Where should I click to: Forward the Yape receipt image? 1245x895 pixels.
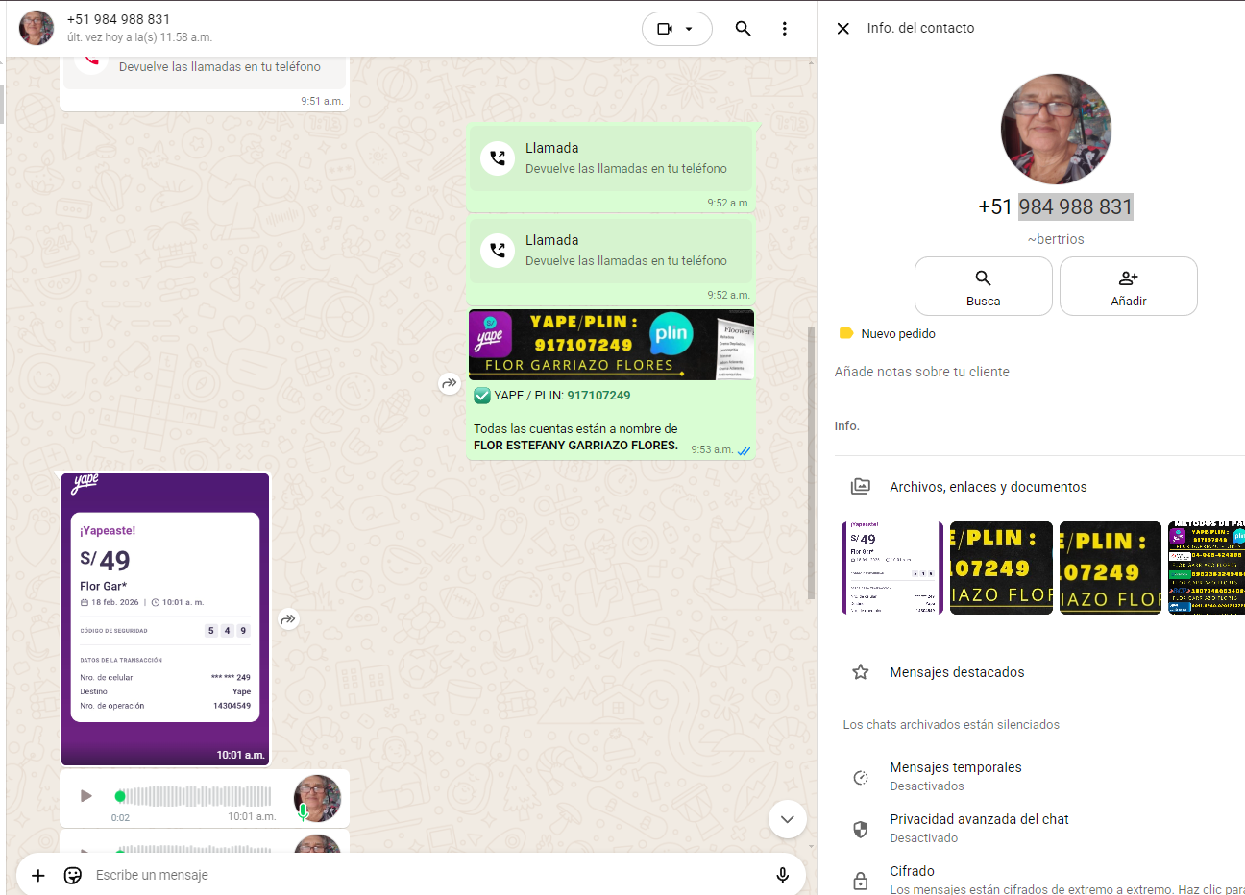tap(288, 619)
